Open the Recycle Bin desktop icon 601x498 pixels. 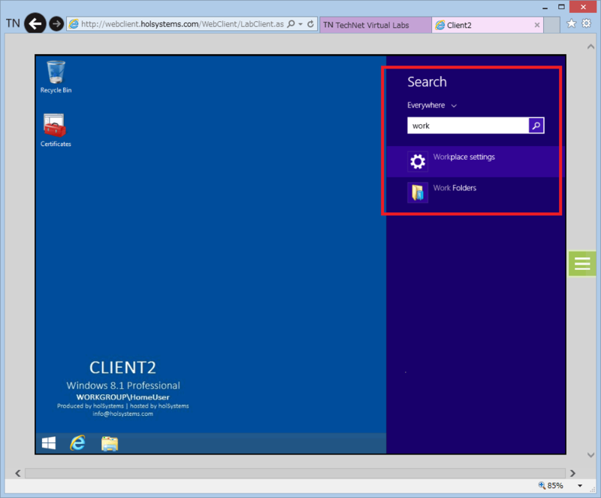tap(56, 77)
